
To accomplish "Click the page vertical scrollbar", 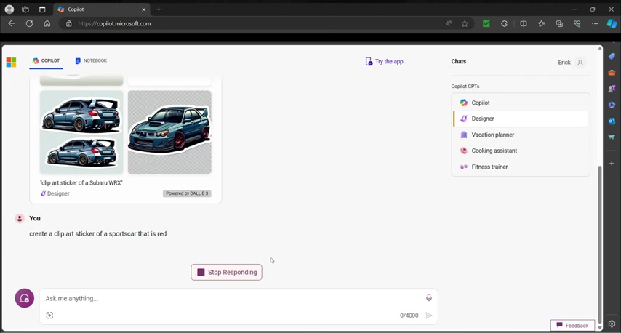I will coord(600,244).
